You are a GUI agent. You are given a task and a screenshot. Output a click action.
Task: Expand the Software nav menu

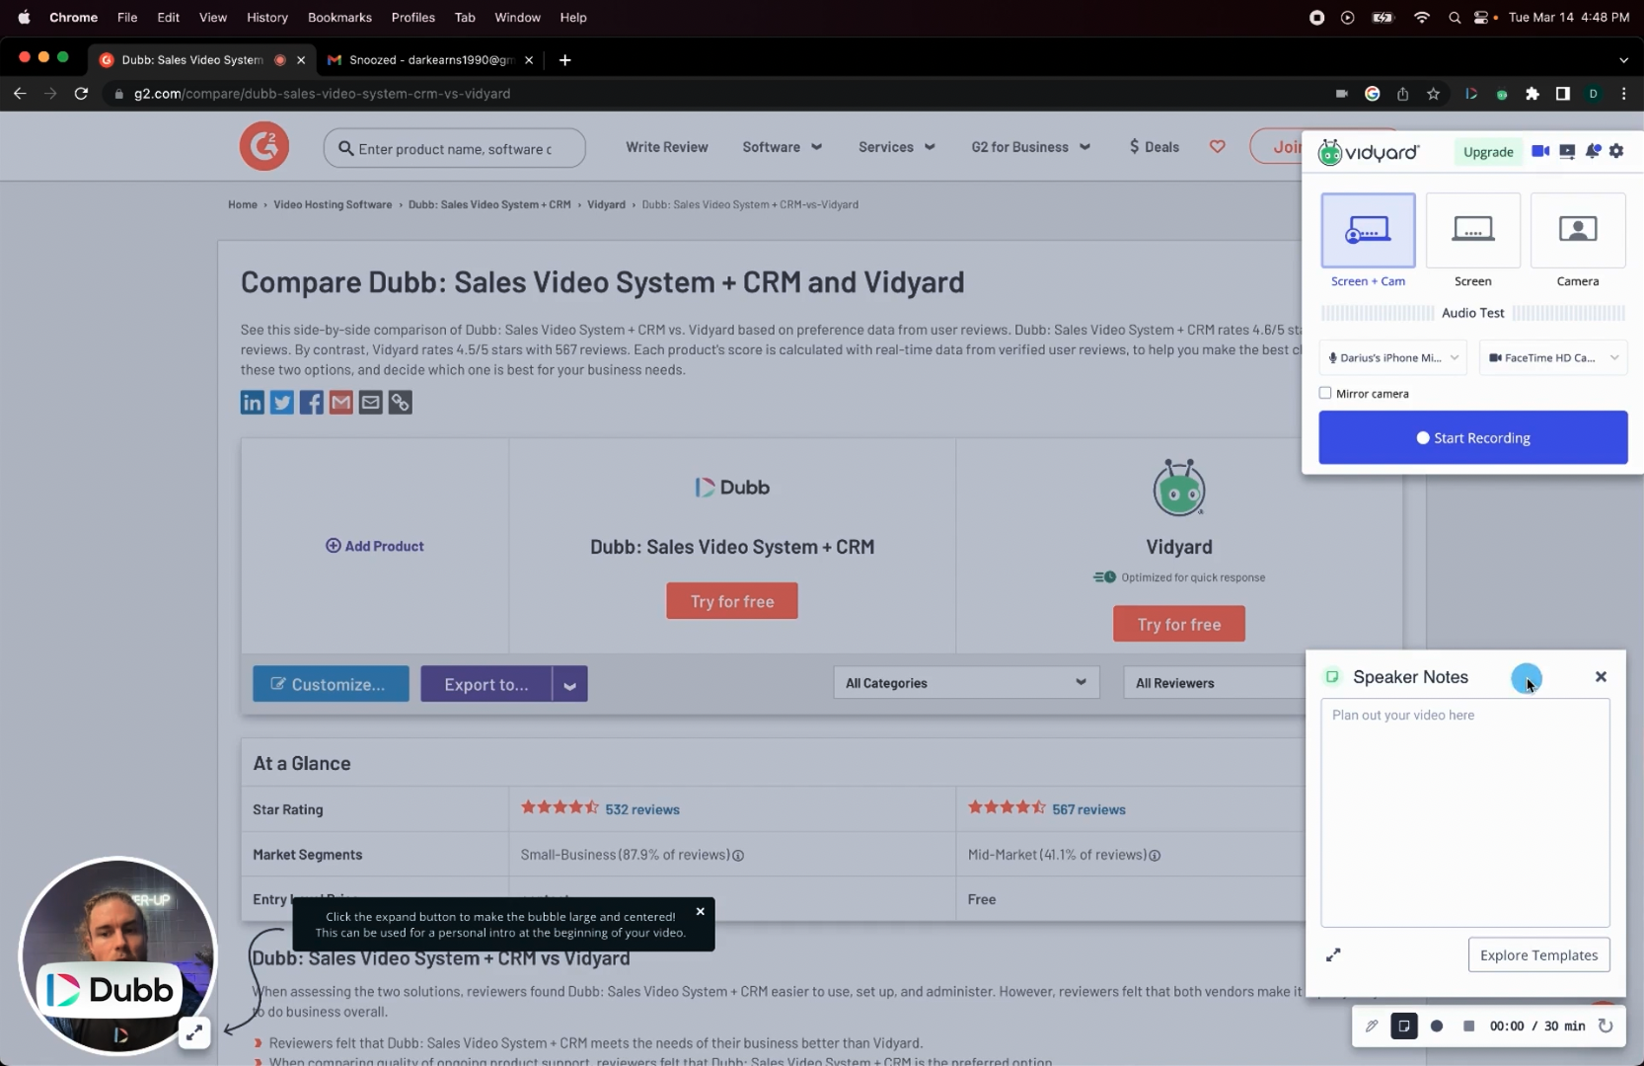click(x=782, y=146)
